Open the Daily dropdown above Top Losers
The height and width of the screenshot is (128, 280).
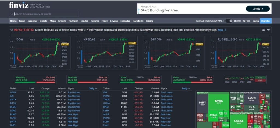pos(186,88)
